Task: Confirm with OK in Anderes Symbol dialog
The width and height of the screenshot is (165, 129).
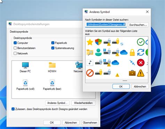Action: (x=121, y=87)
